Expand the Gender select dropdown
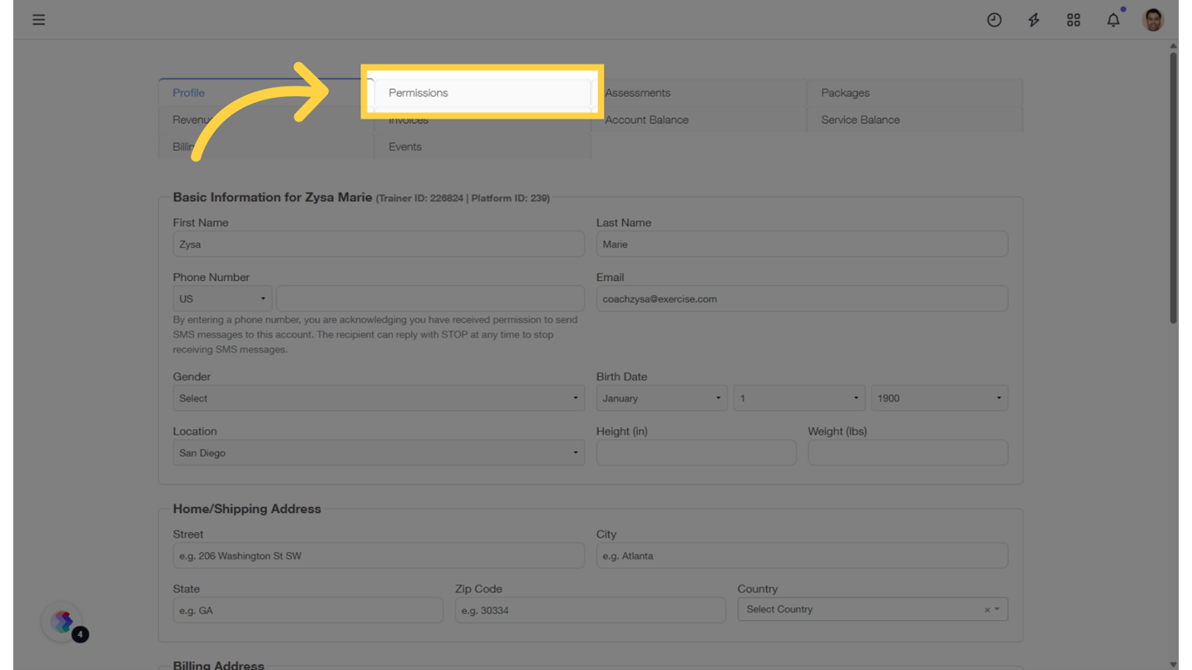This screenshot has height=670, width=1192. (379, 398)
